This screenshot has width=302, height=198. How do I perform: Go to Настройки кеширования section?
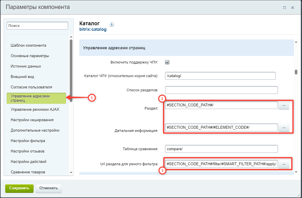(x=32, y=120)
